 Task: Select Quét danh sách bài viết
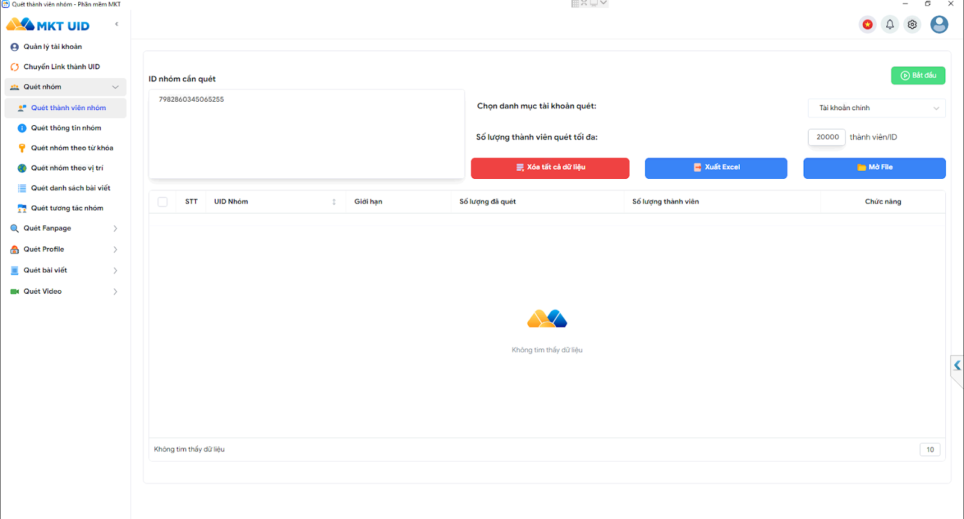(70, 188)
